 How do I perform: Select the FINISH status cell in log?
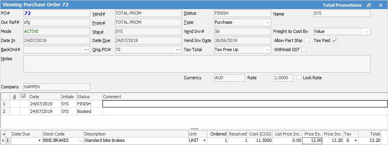tap(89, 104)
